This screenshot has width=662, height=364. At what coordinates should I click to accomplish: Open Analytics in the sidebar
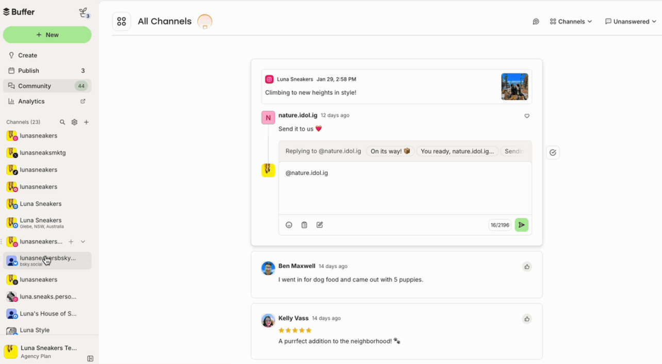[47, 102]
